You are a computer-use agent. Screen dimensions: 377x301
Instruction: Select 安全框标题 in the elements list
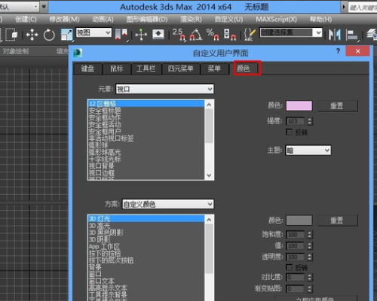tap(146, 111)
